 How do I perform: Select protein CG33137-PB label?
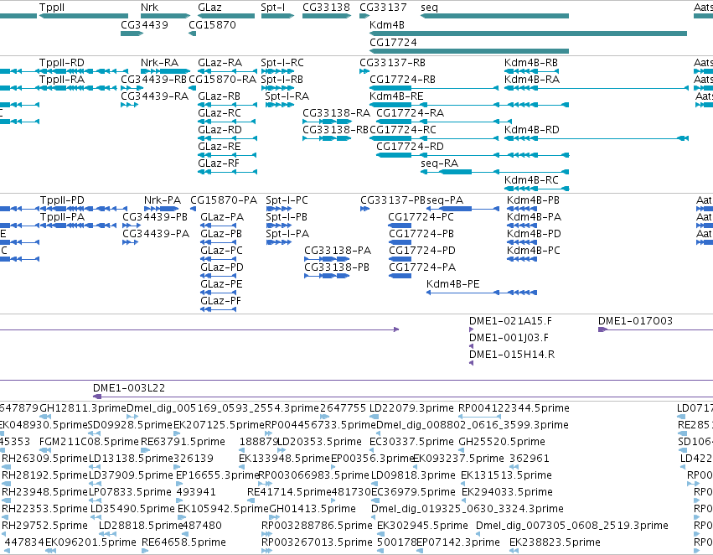coord(393,200)
